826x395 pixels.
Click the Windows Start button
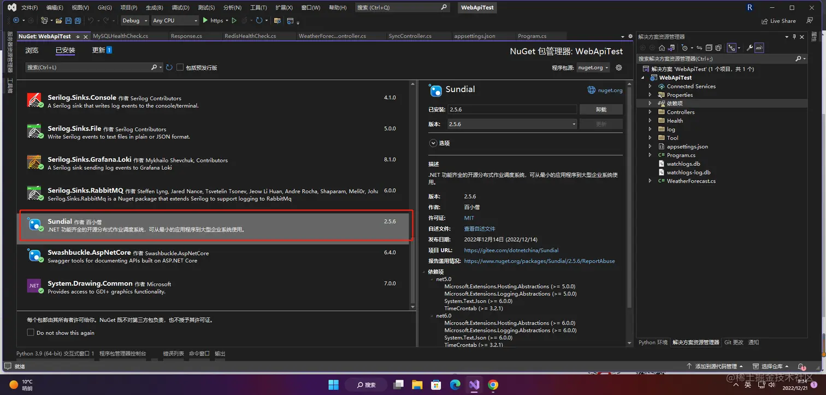(x=333, y=385)
